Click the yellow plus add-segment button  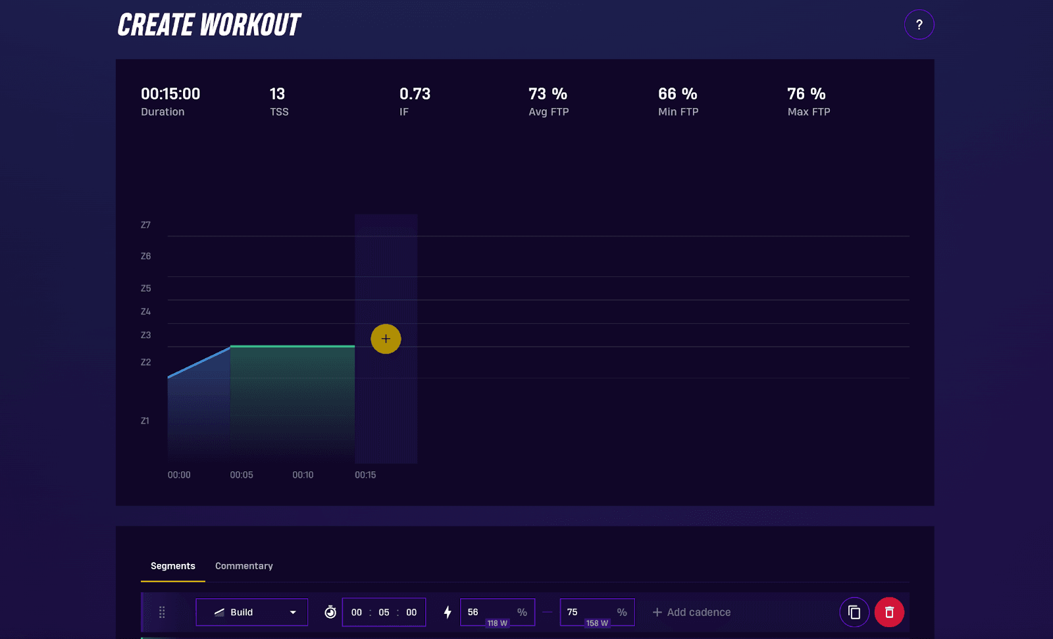pos(386,339)
